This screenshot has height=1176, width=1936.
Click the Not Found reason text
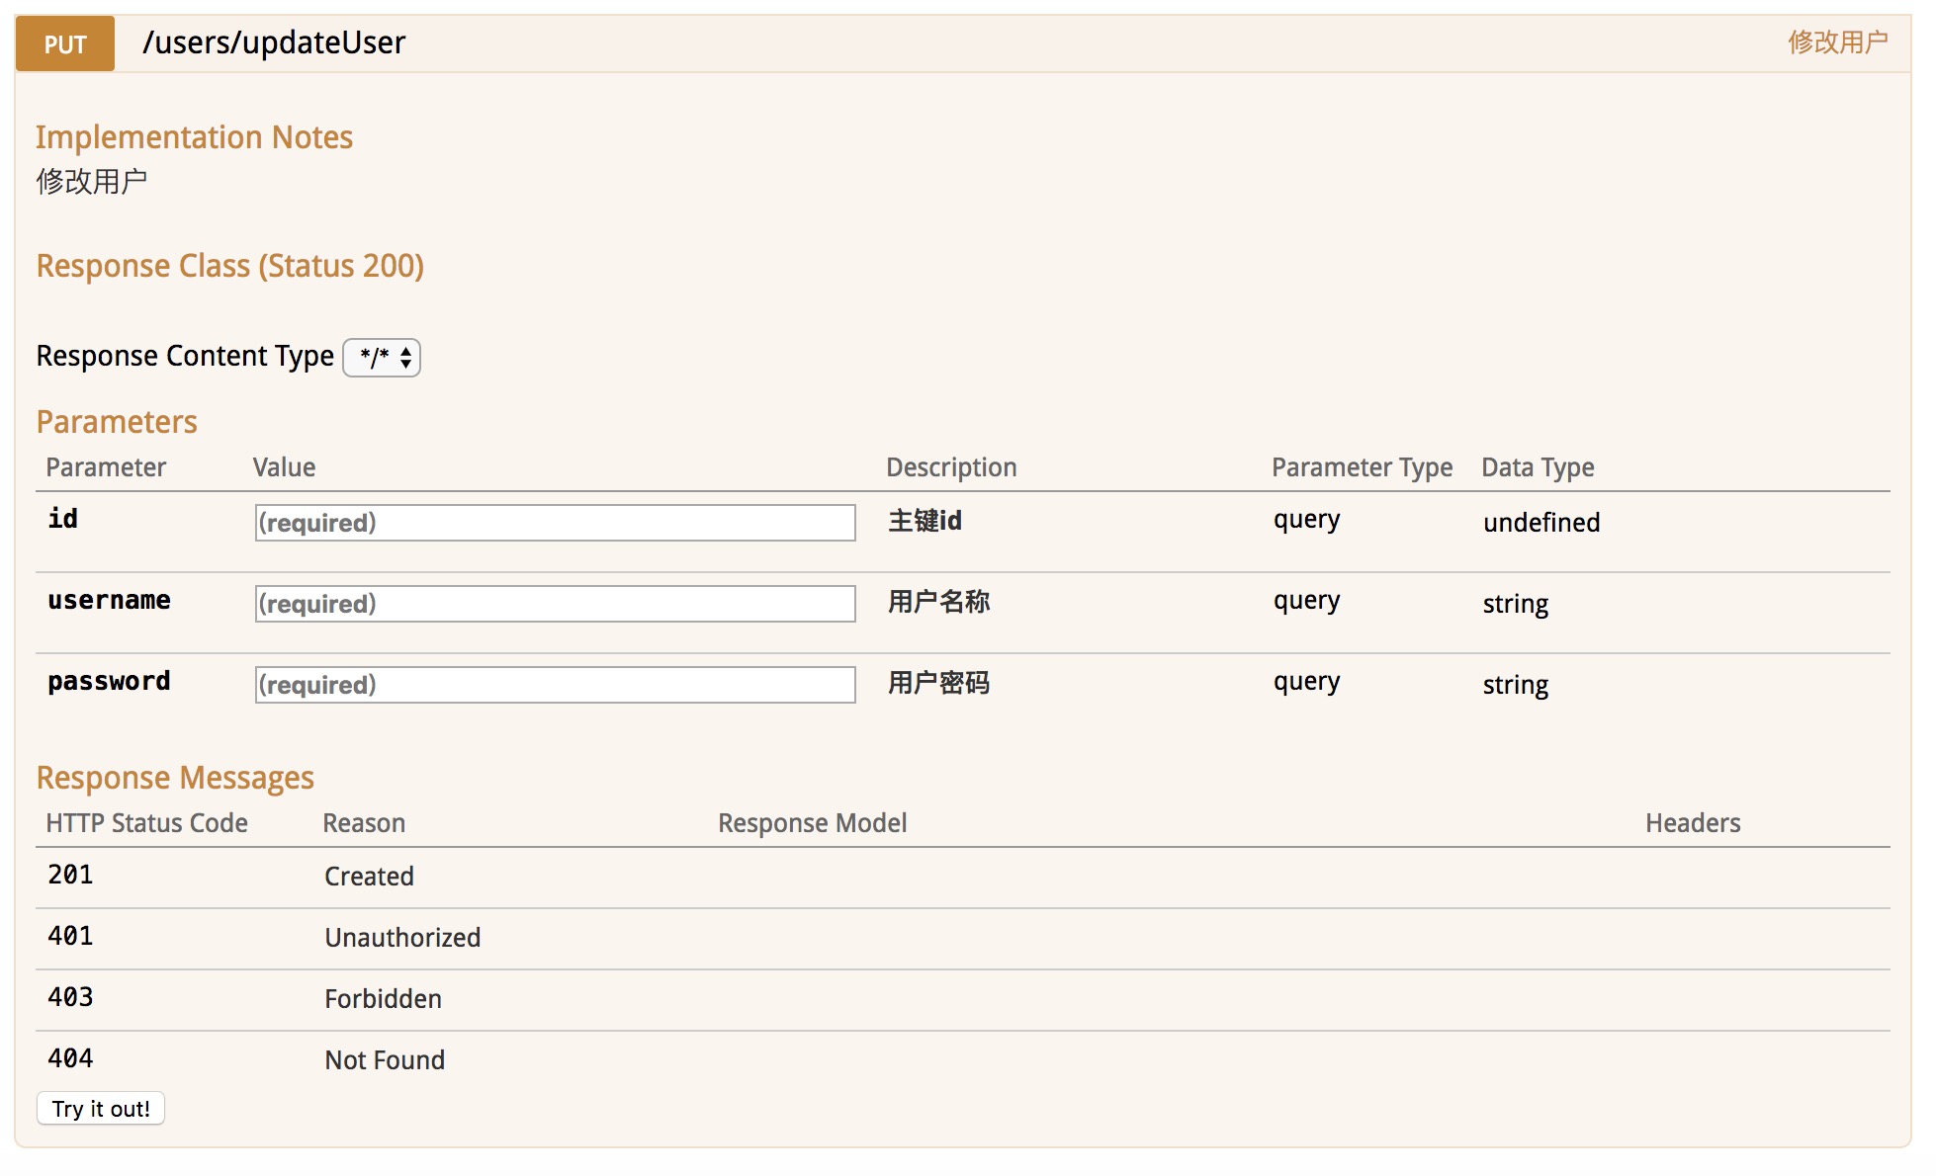tap(385, 1060)
